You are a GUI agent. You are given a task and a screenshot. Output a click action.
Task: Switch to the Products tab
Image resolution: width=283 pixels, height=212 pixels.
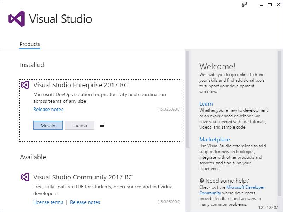(30, 44)
